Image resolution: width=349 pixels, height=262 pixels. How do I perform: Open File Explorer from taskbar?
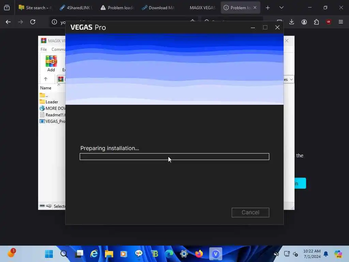109,254
